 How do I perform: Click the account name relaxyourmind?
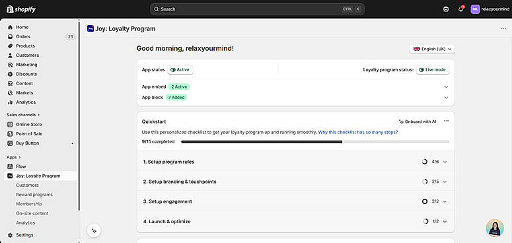coord(495,9)
